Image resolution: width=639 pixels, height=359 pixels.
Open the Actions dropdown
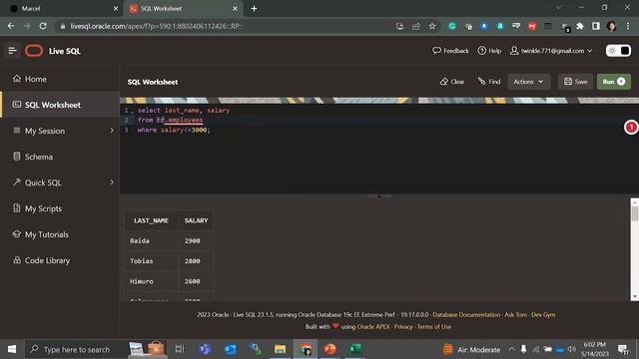tap(528, 82)
